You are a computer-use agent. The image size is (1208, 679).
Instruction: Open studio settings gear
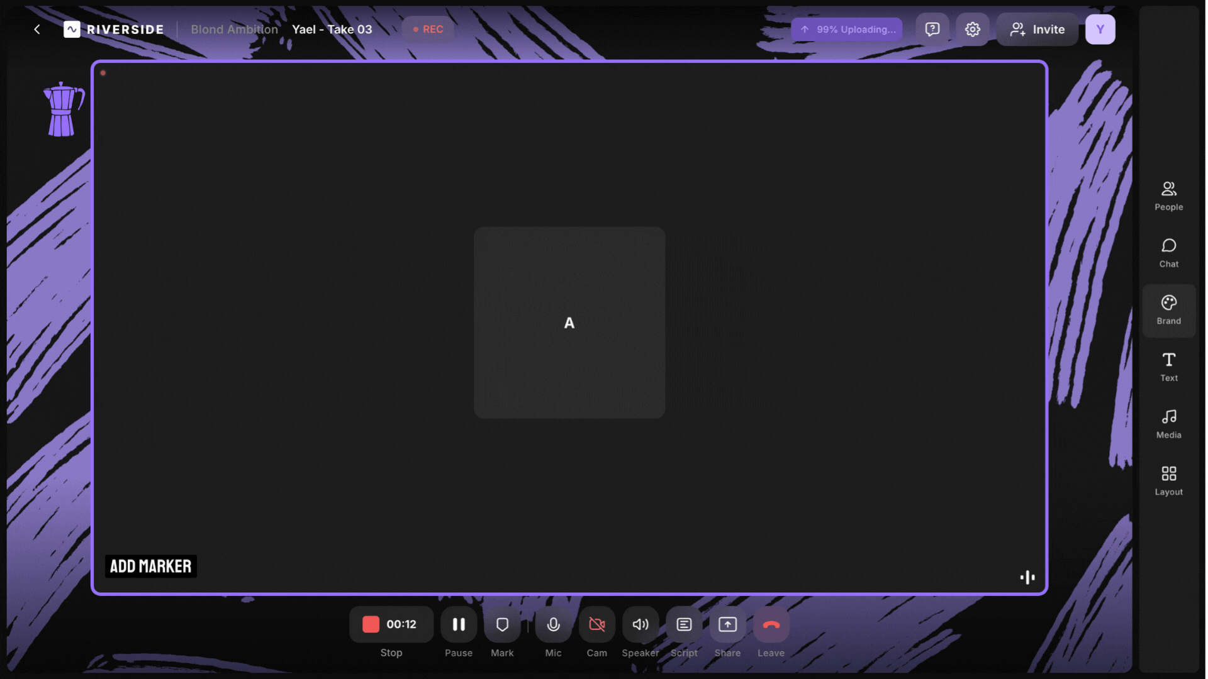pos(972,30)
